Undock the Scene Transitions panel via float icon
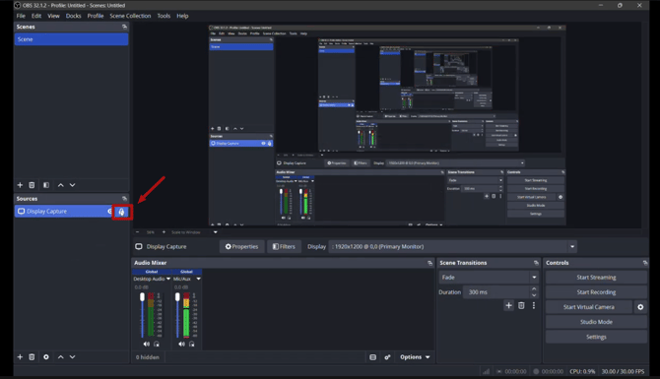Image resolution: width=660 pixels, height=379 pixels. tap(536, 263)
